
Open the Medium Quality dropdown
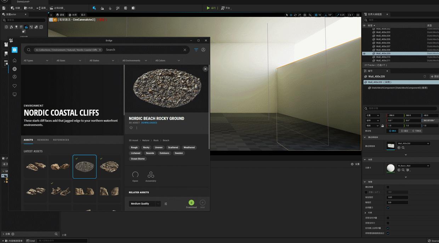(x=144, y=204)
